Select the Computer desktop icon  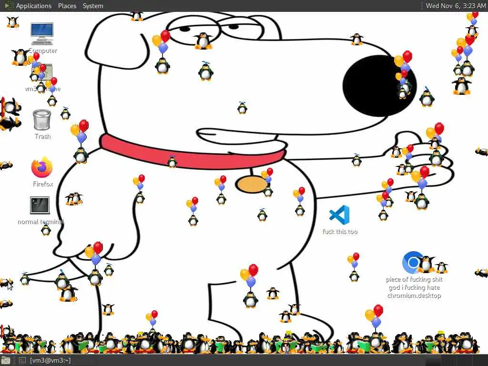click(x=42, y=34)
